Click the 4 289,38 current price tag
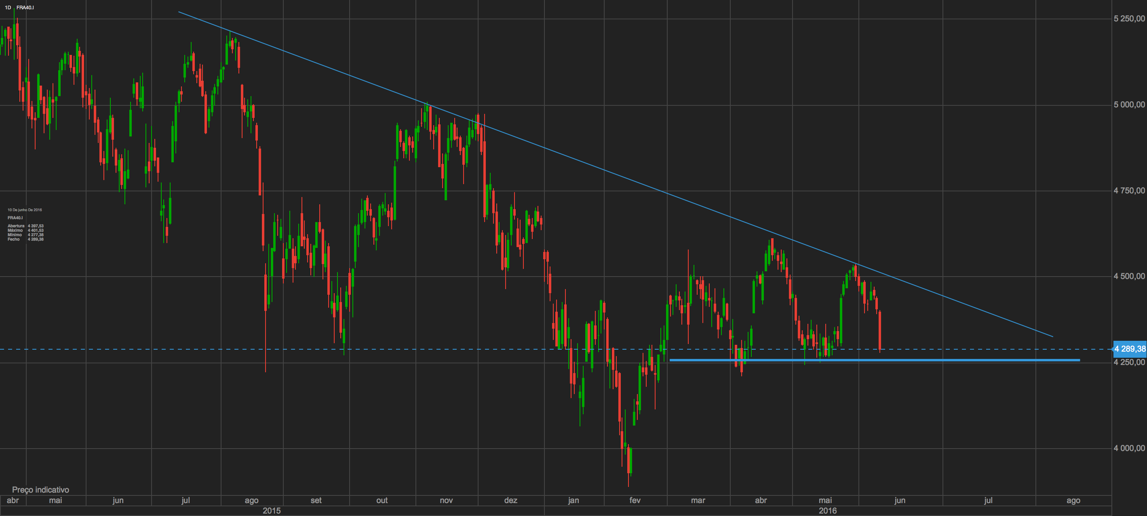Image resolution: width=1147 pixels, height=516 pixels. click(1129, 349)
